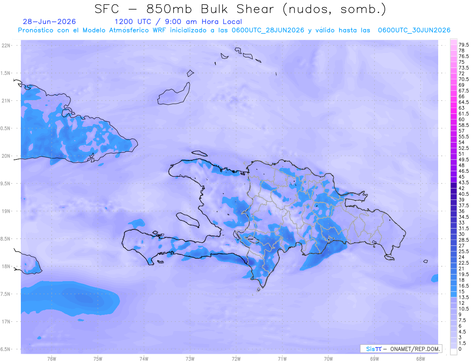Pick the bright blue swatch between 13.5 and 15
This screenshot has width=472, height=364.
[454, 294]
